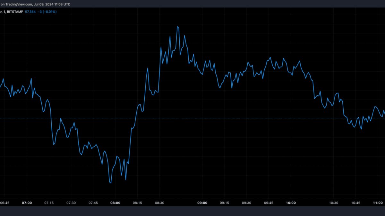
Task: Click the 07:15 label on time axis
Action: [x=49, y=203]
